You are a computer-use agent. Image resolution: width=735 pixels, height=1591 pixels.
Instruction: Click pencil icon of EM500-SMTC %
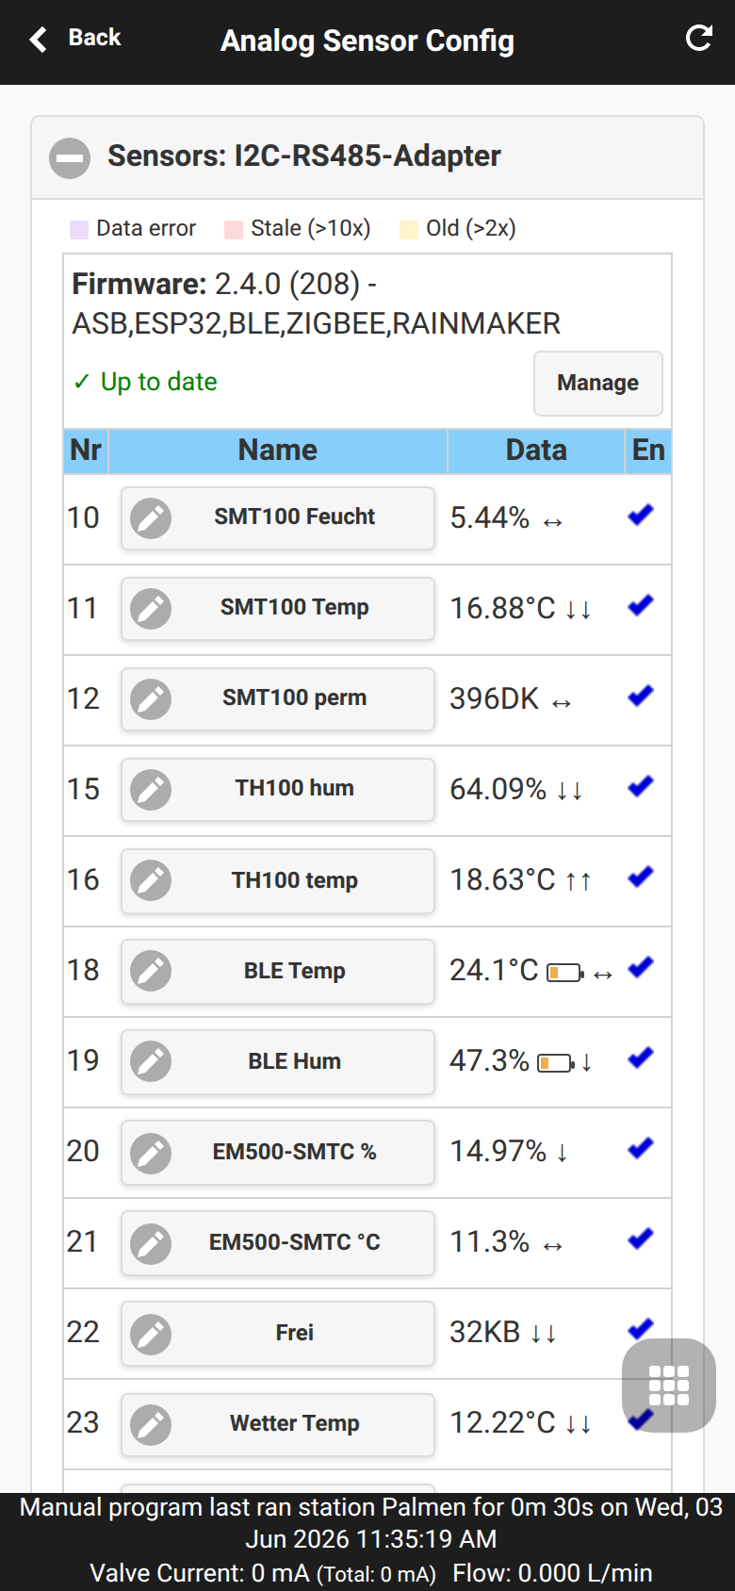click(x=151, y=1152)
